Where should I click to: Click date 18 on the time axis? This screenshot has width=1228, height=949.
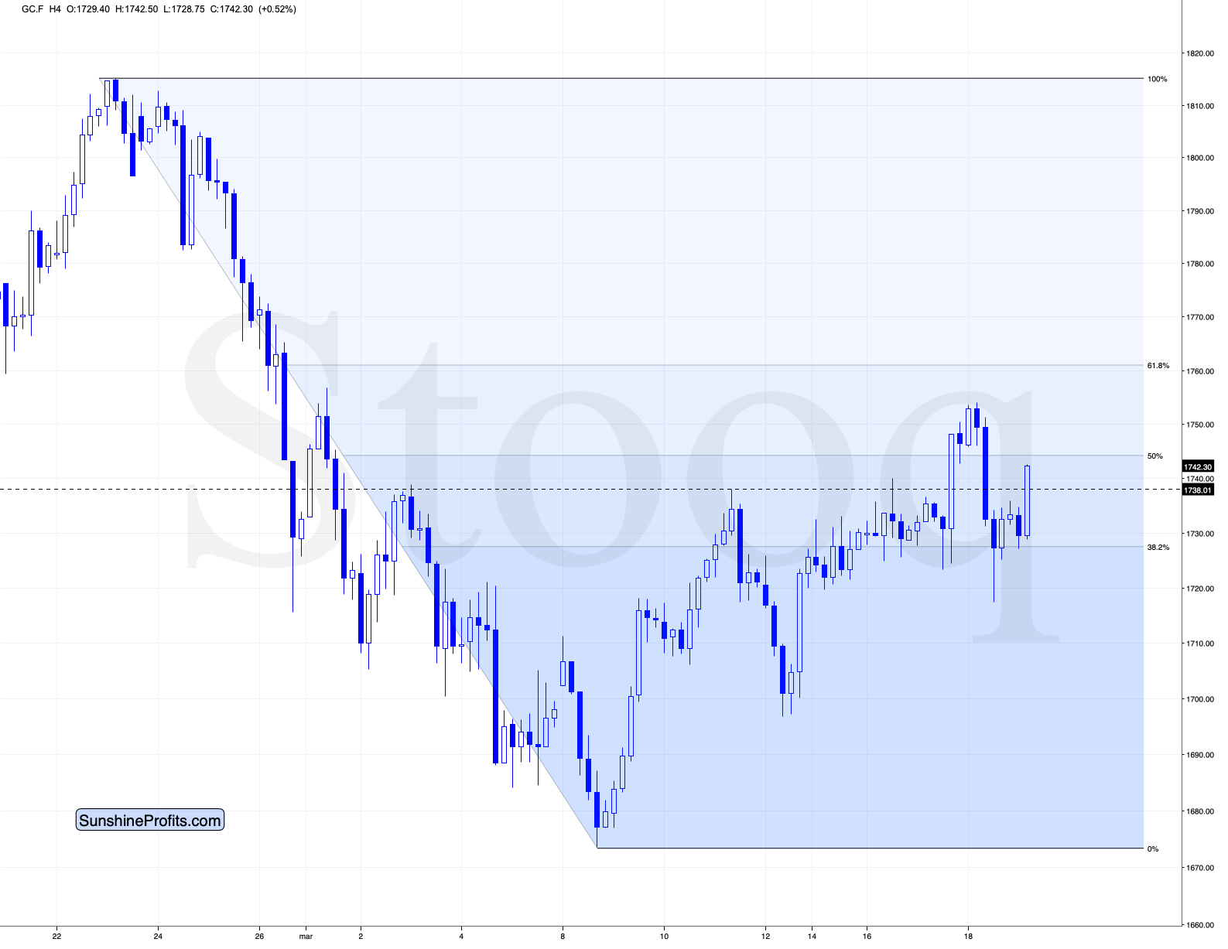[x=968, y=937]
